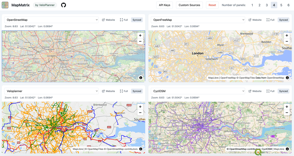This screenshot has width=294, height=156.
Task: Show attribution info on OpenStreetMap panel
Action: click(x=141, y=78)
